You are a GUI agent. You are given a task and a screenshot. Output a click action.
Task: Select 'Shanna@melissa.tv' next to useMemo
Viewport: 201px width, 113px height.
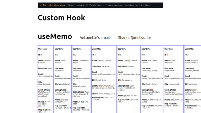pos(134,38)
